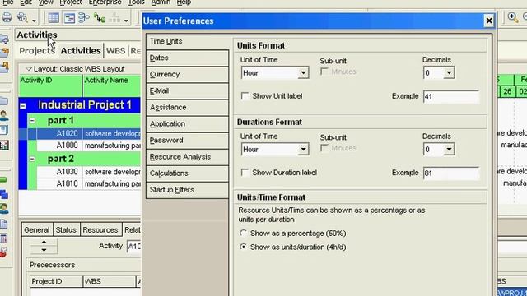
Task: Click the document page icon in left sidebar
Action: (x=3, y=224)
